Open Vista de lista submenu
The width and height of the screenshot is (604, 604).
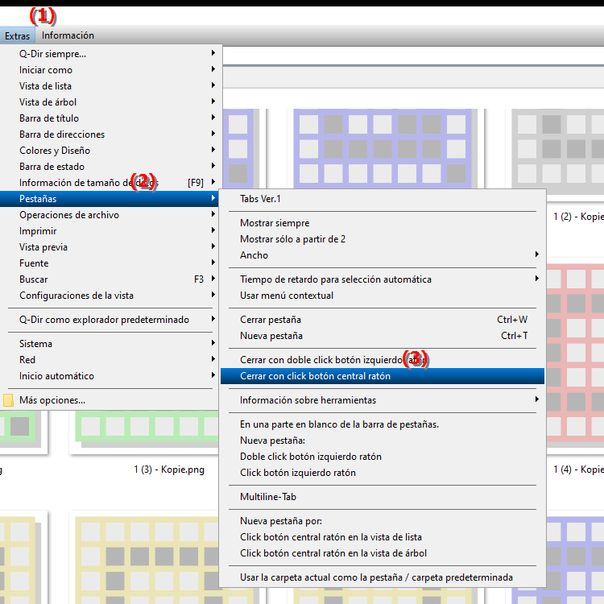coord(110,86)
